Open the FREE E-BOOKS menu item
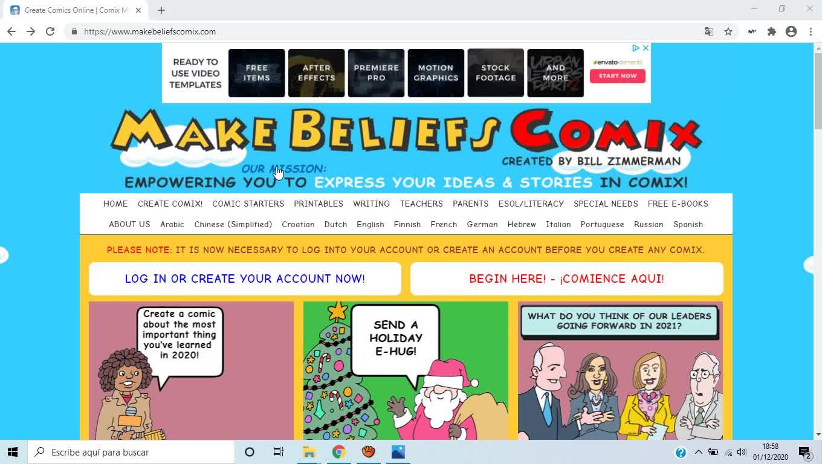Screen dimensions: 822x464 678,204
